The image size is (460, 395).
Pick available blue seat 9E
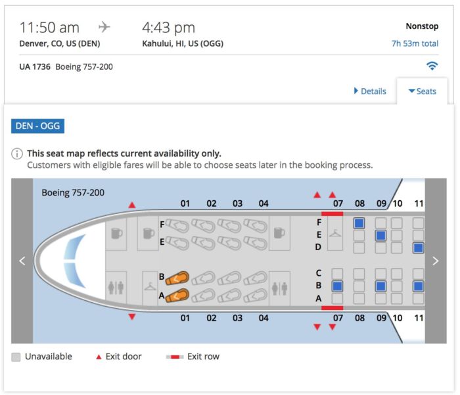coord(380,236)
